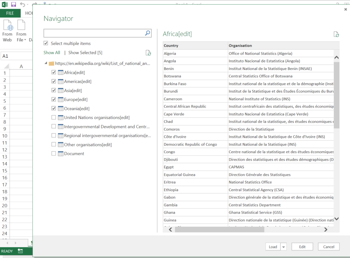Click the macro record icon in the status bar
The image size is (350, 258).
click(x=21, y=251)
